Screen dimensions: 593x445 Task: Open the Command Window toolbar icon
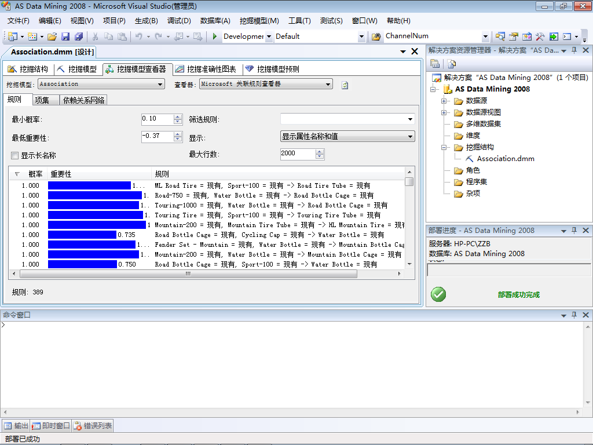pyautogui.click(x=567, y=37)
